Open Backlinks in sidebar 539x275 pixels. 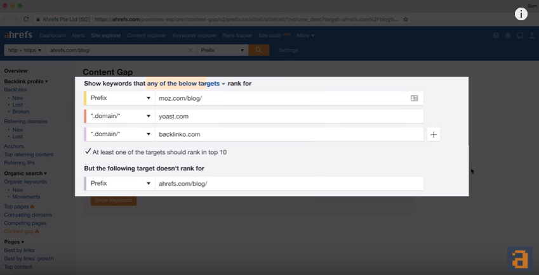[15, 89]
